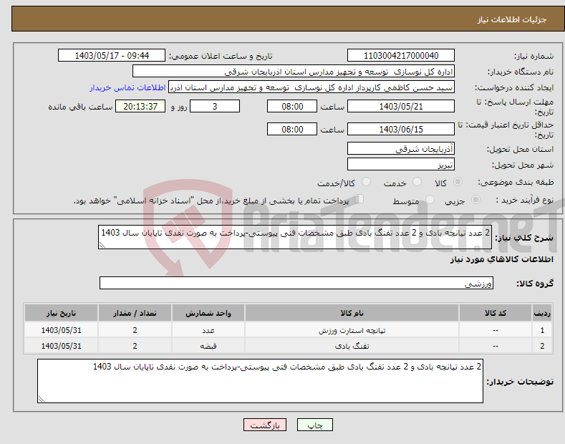
Task: Click the کد کالا column header
Action: tap(496, 313)
